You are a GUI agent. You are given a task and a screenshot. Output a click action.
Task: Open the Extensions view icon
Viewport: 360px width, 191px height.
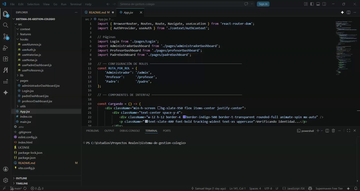pyautogui.click(x=6, y=59)
